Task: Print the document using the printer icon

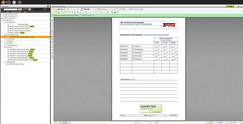Action: 59,9
